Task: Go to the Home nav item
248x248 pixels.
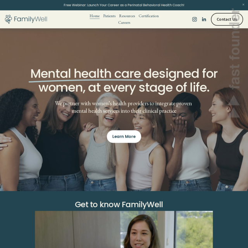Action: [x=95, y=16]
